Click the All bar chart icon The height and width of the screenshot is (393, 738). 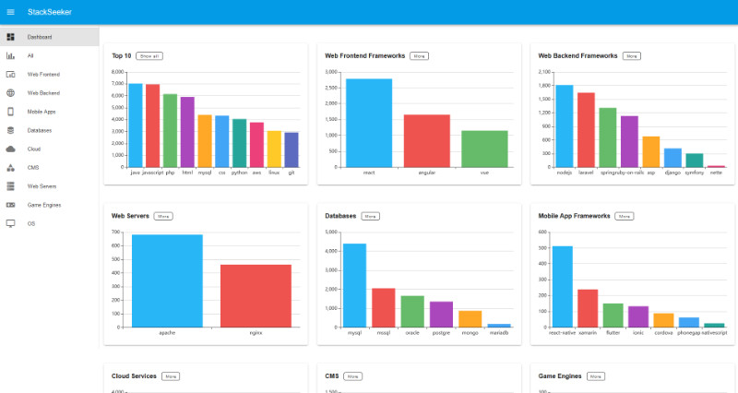(10, 55)
